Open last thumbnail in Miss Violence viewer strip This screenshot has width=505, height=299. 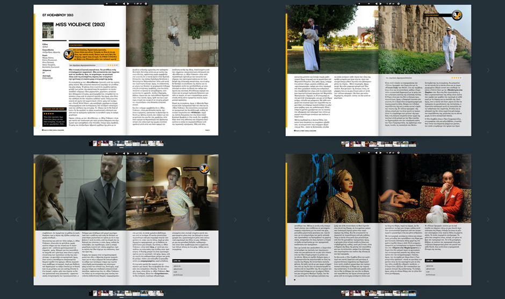click(x=160, y=144)
